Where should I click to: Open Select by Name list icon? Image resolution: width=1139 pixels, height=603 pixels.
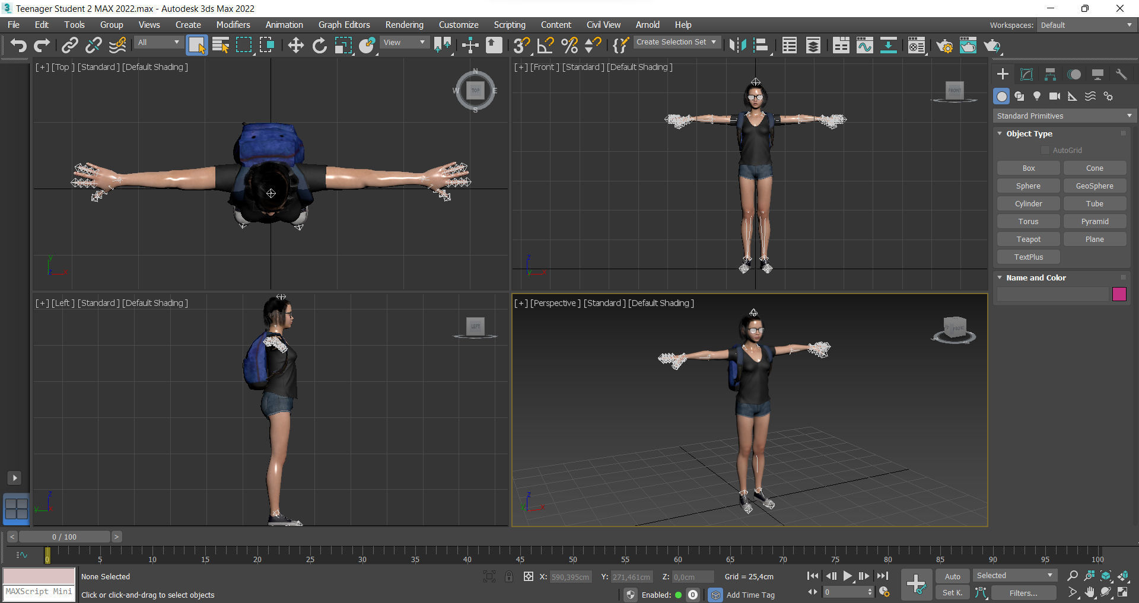220,45
